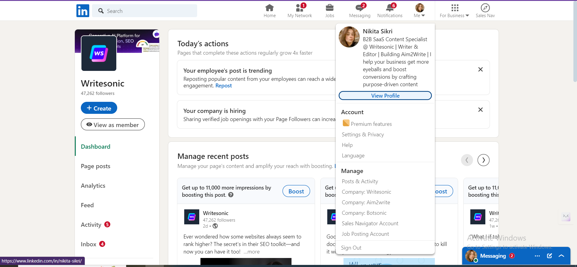Click the Writesonic page title

[102, 83]
